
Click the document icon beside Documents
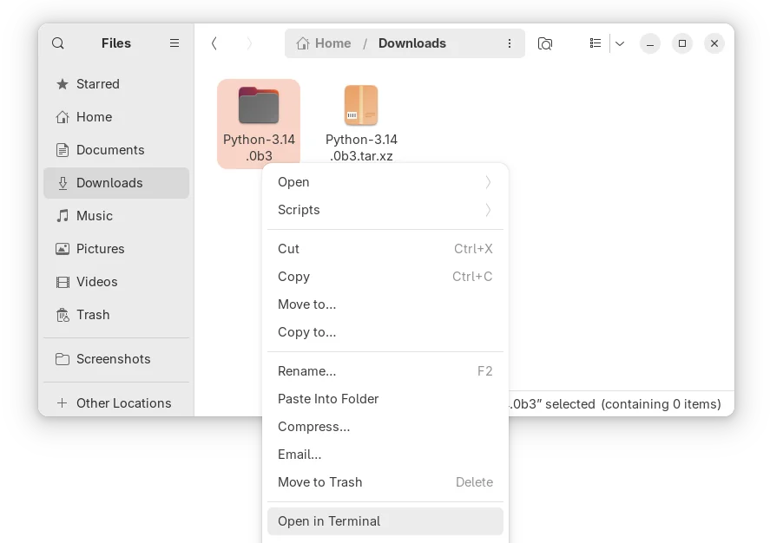63,150
